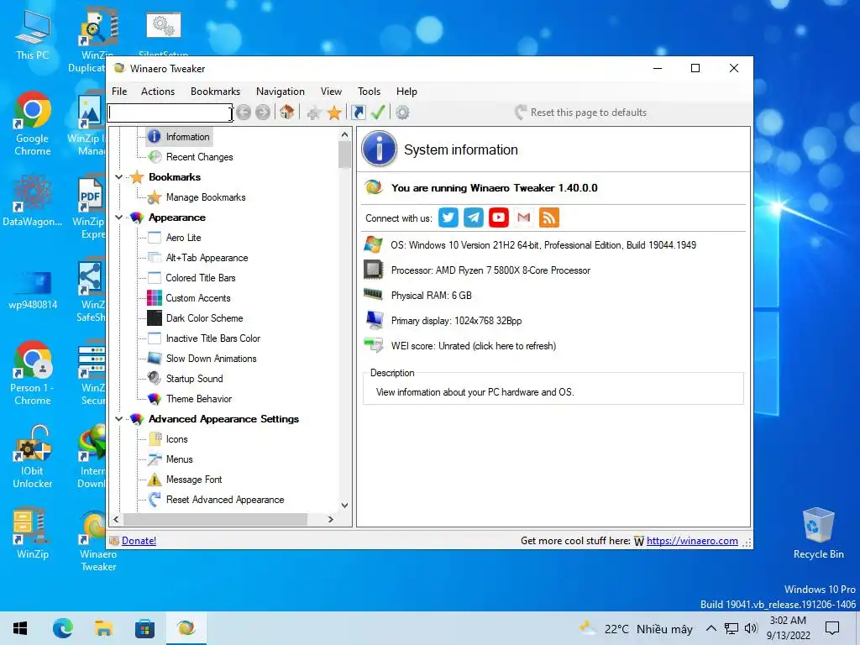Open File Explorer from the taskbar
Viewport: 860px width, 645px height.
tap(103, 628)
